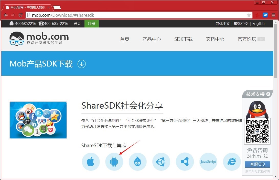Open SDK下载 in the navigation

coord(184,39)
